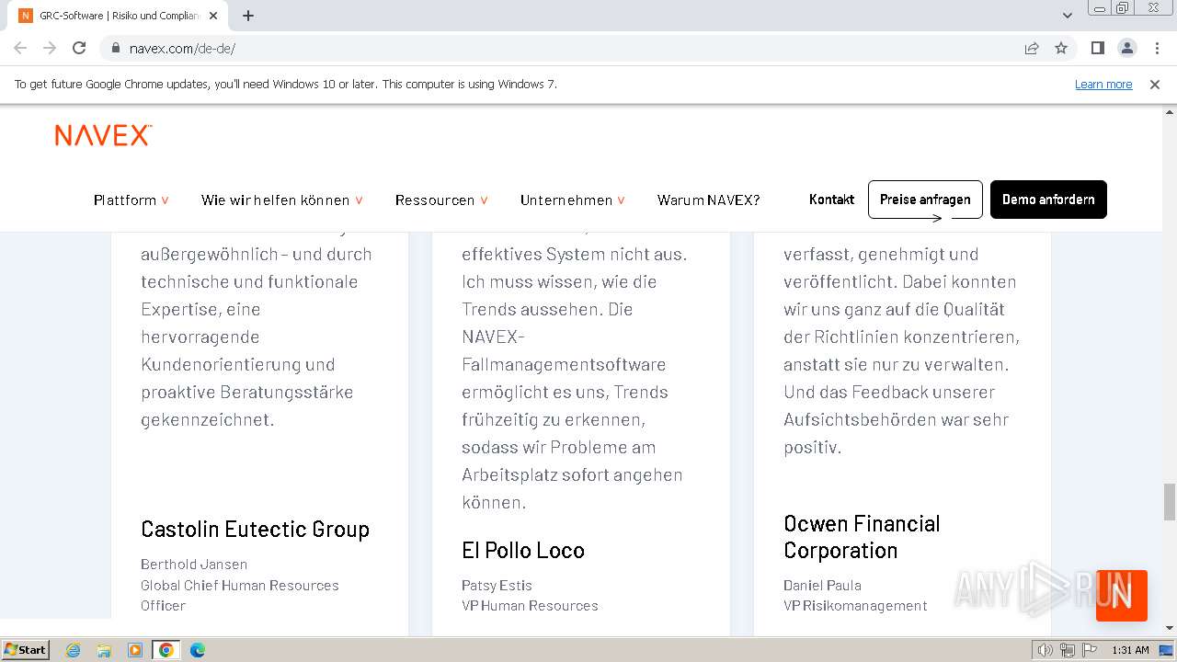Open the clock showing 1:31 AM
Image resolution: width=1177 pixels, height=662 pixels.
(x=1130, y=650)
